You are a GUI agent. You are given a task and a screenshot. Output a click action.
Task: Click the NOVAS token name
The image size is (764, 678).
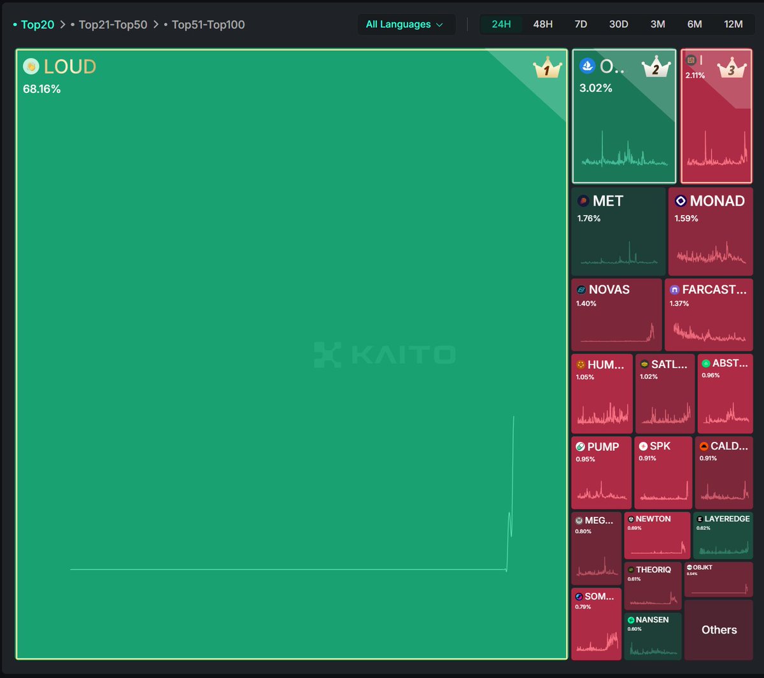[x=609, y=290]
